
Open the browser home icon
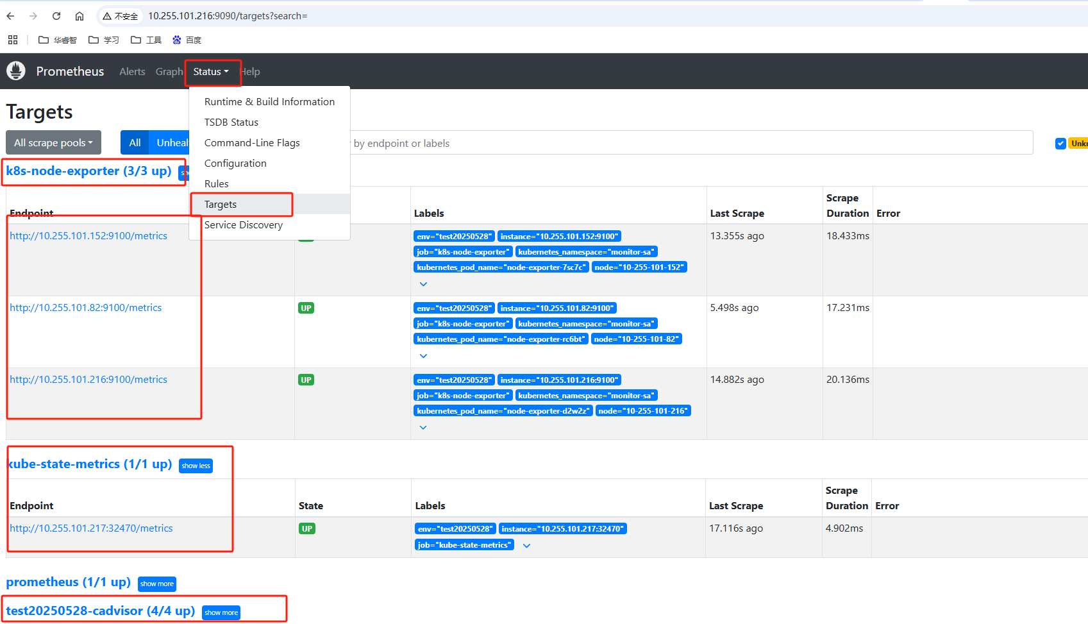click(x=80, y=16)
